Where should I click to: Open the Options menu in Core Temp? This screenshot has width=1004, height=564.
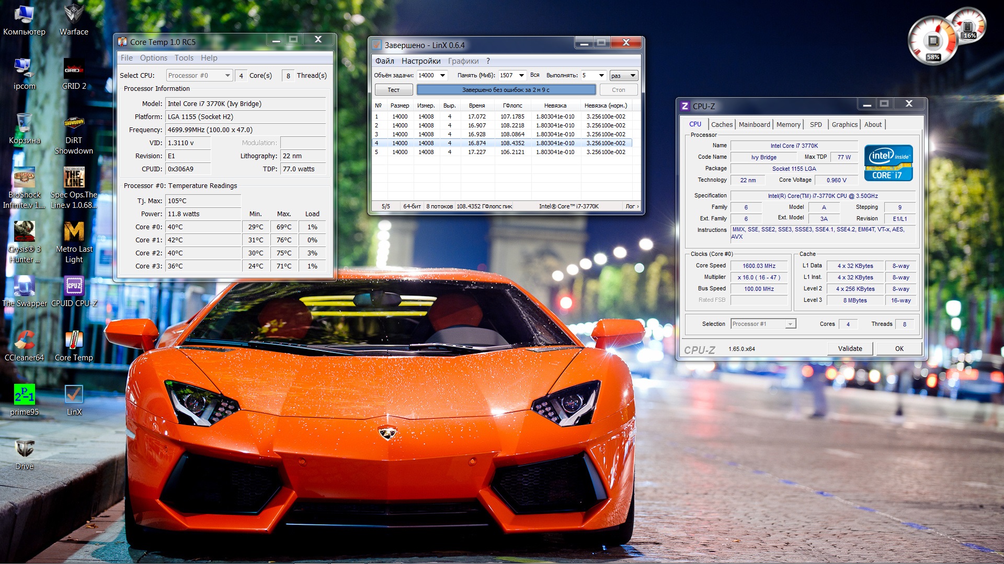153,58
